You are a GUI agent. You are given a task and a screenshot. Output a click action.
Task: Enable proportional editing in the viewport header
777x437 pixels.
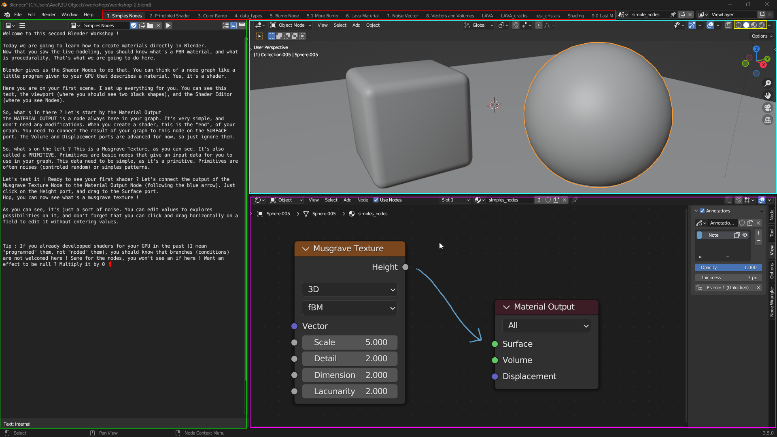click(x=539, y=25)
